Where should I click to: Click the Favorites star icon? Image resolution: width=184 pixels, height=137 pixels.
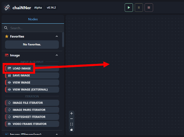(x=7, y=36)
